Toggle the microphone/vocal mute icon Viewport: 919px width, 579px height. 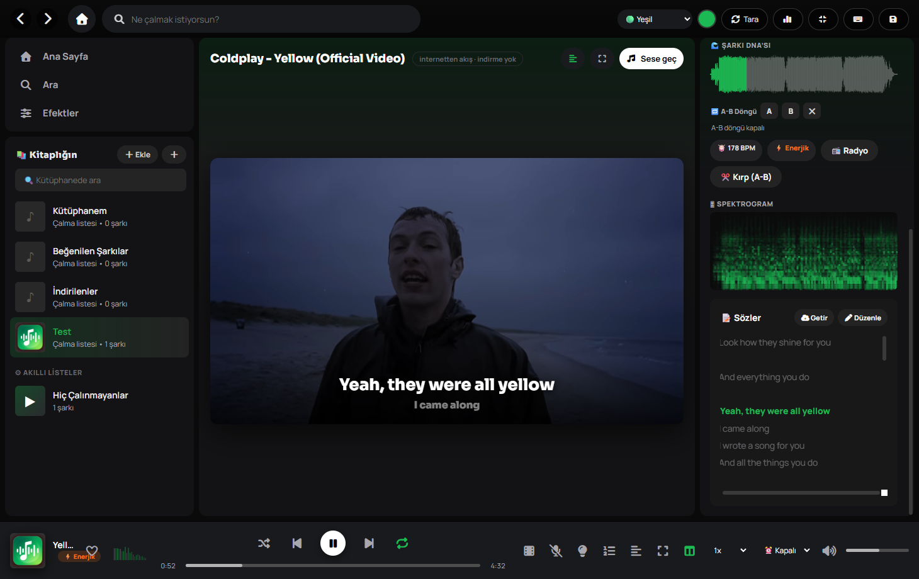pos(556,551)
